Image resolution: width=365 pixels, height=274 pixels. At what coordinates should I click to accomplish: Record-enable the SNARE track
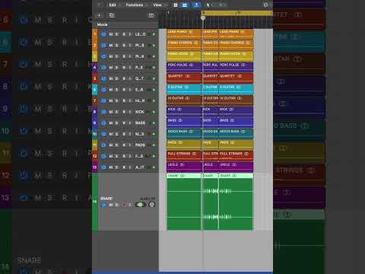pyautogui.click(x=124, y=205)
